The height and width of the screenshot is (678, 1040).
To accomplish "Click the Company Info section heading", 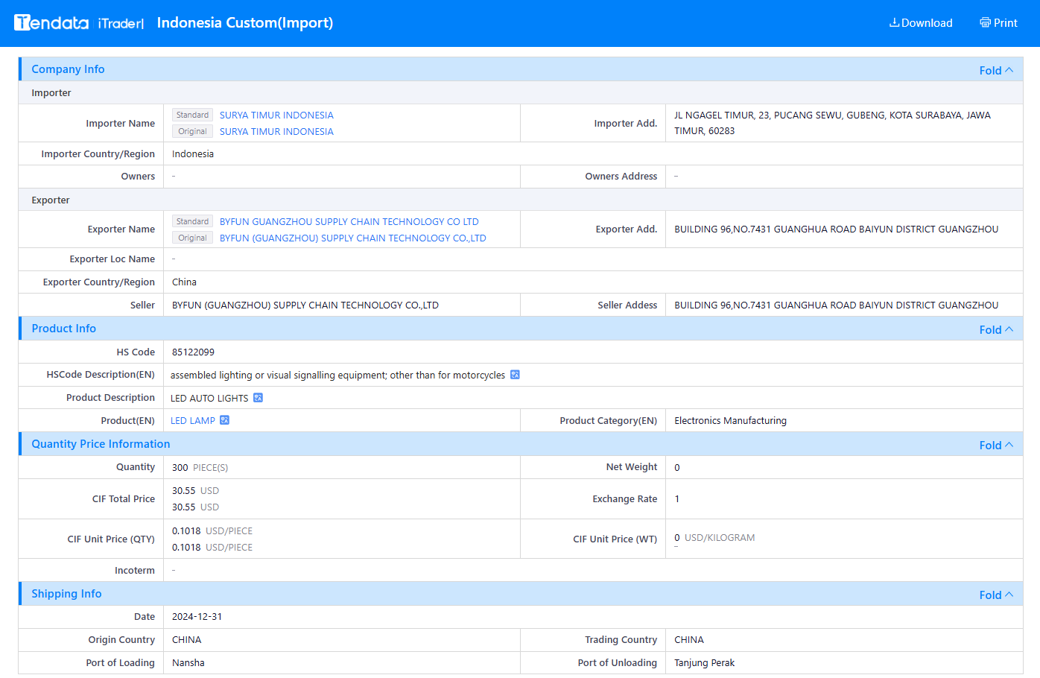I will click(x=68, y=69).
